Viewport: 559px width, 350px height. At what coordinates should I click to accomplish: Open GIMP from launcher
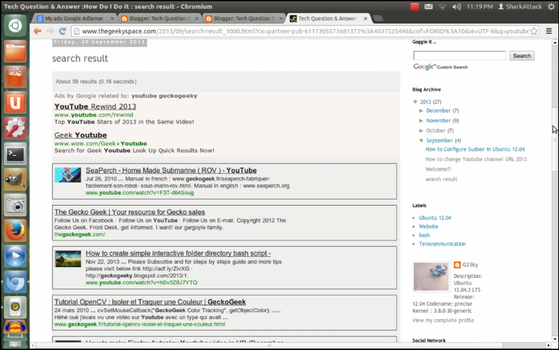[15, 179]
